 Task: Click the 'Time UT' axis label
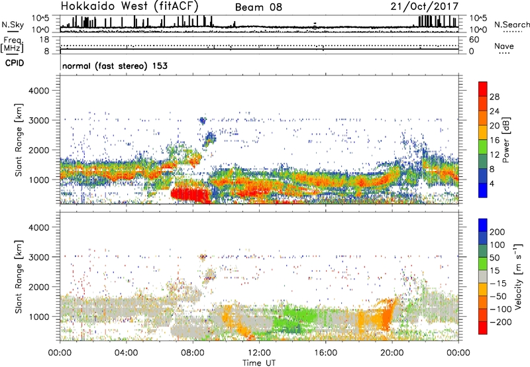click(x=259, y=362)
